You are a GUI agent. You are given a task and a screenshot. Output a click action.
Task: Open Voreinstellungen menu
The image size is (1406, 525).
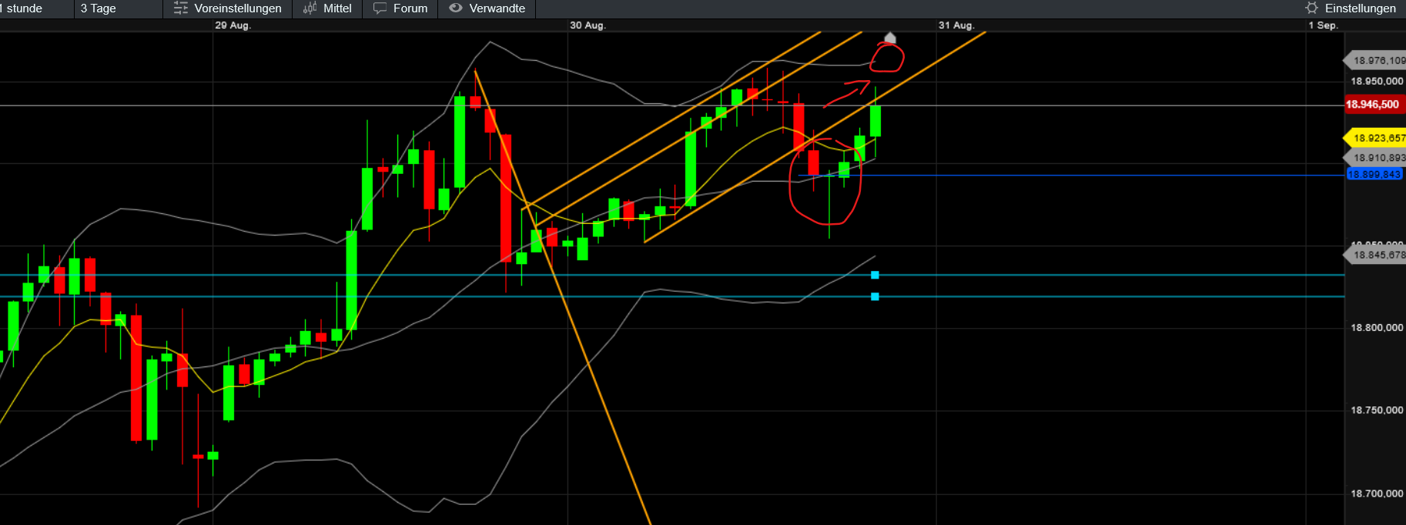[238, 8]
